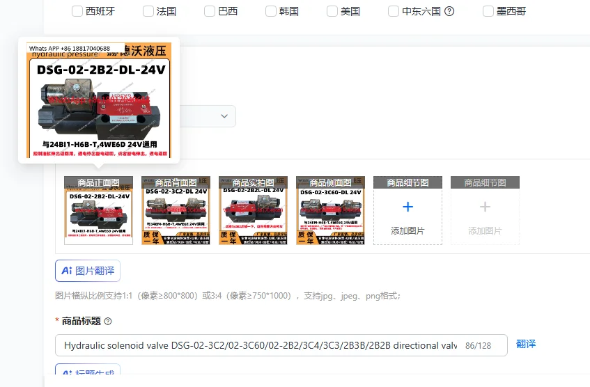Select the 美国 checkbox

332,11
